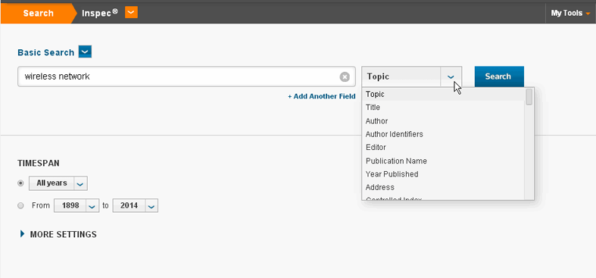596x278 pixels.
Task: Open the 2014 end year dropdown
Action: (135, 206)
